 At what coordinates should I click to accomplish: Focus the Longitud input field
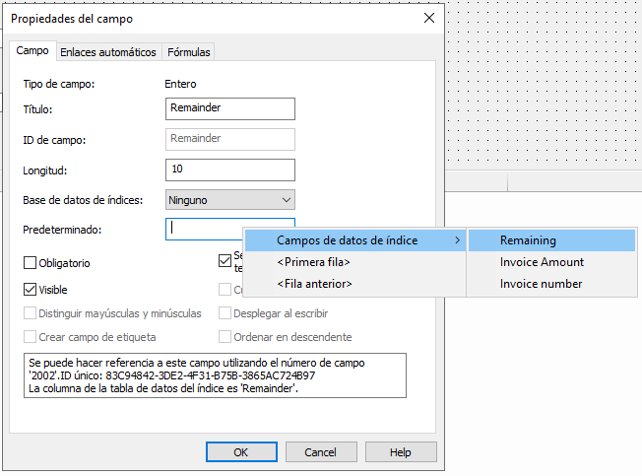pos(230,170)
